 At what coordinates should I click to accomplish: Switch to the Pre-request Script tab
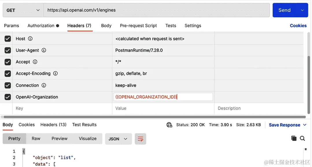point(138,25)
